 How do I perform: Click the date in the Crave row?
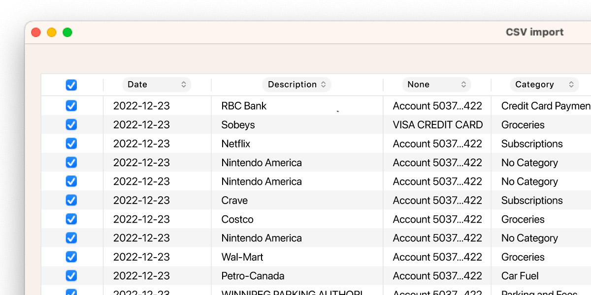coord(141,200)
